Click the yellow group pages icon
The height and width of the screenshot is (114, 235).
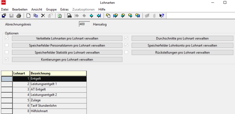tap(108, 16)
